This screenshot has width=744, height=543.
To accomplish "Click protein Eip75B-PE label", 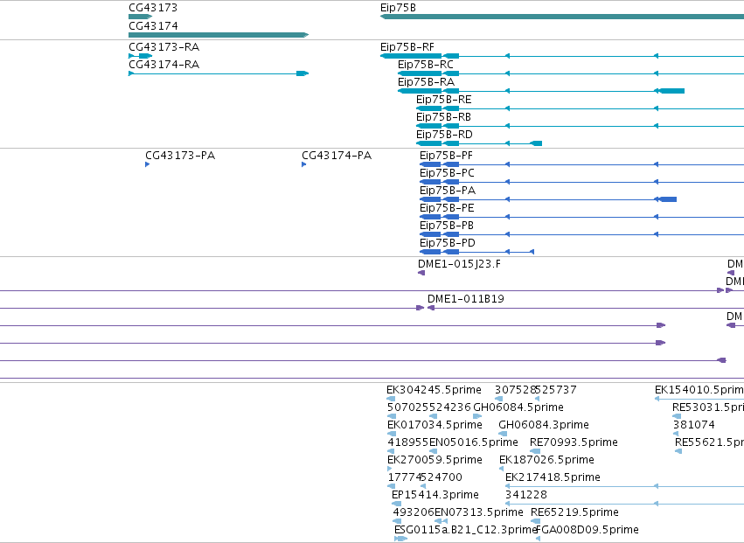I will pos(447,208).
